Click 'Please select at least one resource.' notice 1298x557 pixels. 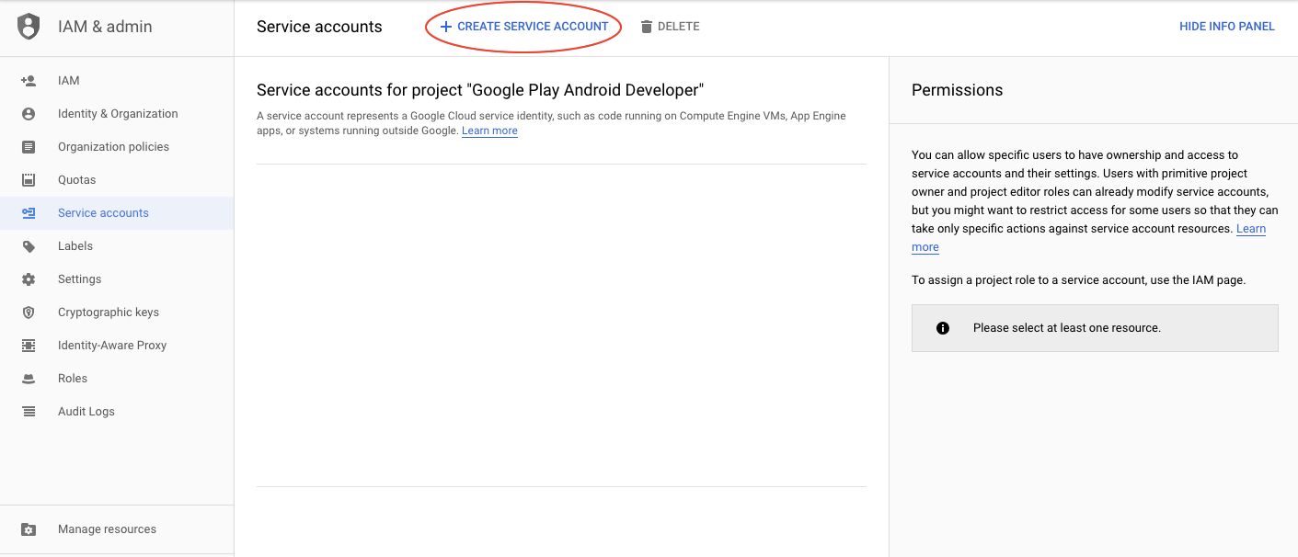click(1095, 328)
